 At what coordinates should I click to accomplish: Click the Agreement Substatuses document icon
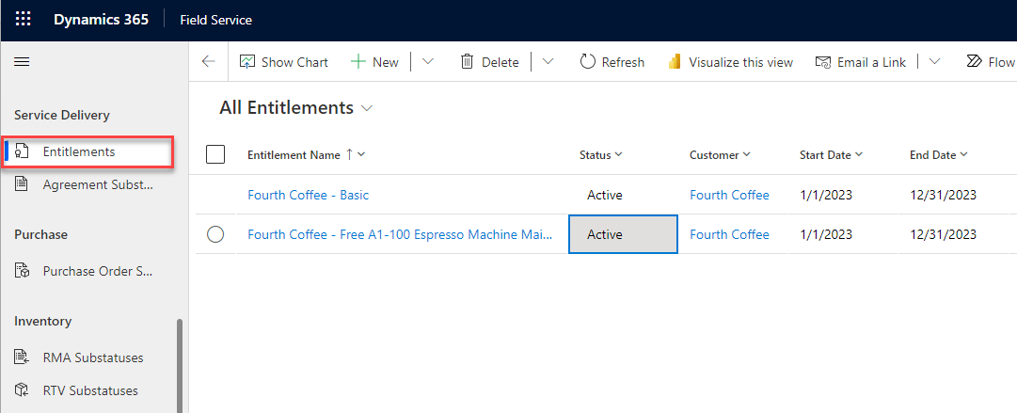pos(22,184)
